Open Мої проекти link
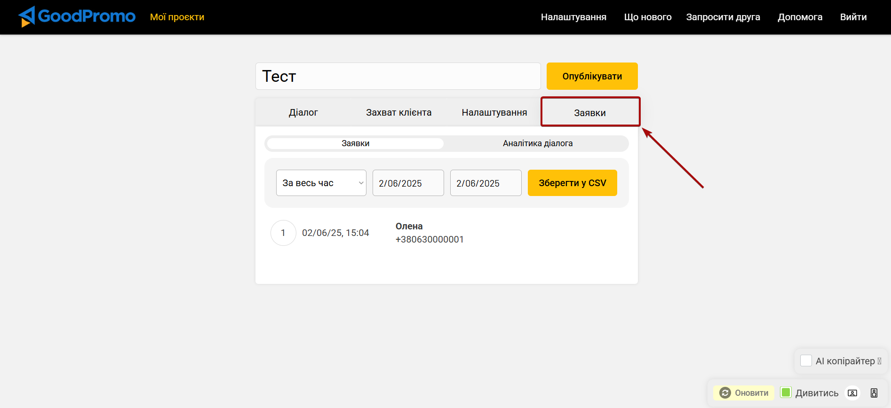The width and height of the screenshot is (891, 408). 177,17
